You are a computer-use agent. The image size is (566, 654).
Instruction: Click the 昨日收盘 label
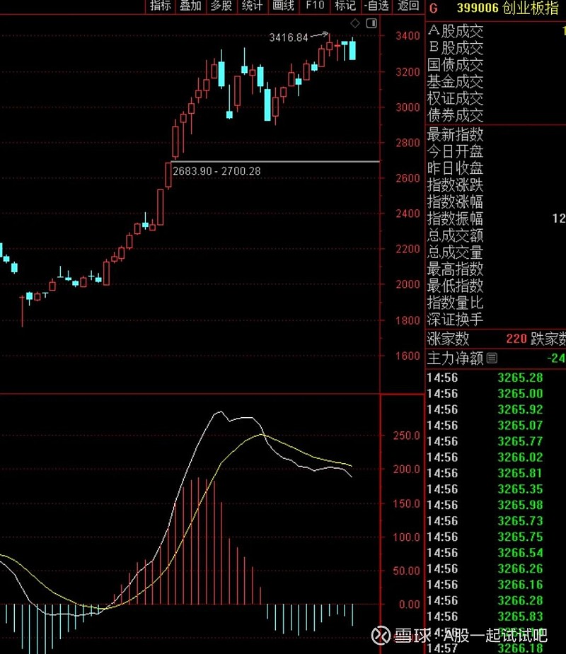[x=455, y=168]
